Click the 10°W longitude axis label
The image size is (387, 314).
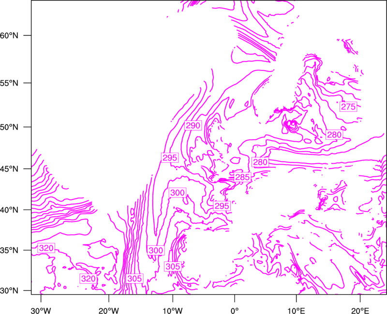(x=173, y=311)
